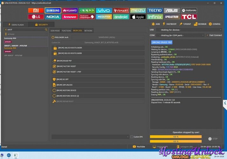Open the BROM | EDL sub-tab

pos(78,31)
